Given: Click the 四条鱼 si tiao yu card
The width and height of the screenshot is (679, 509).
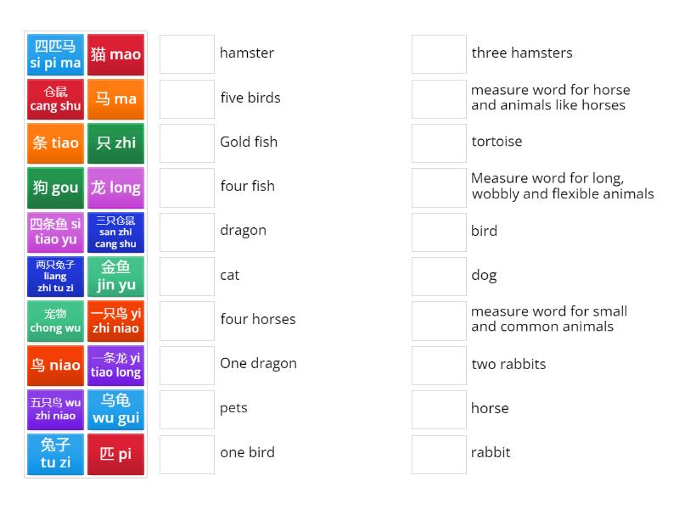Looking at the screenshot, I should [x=54, y=232].
